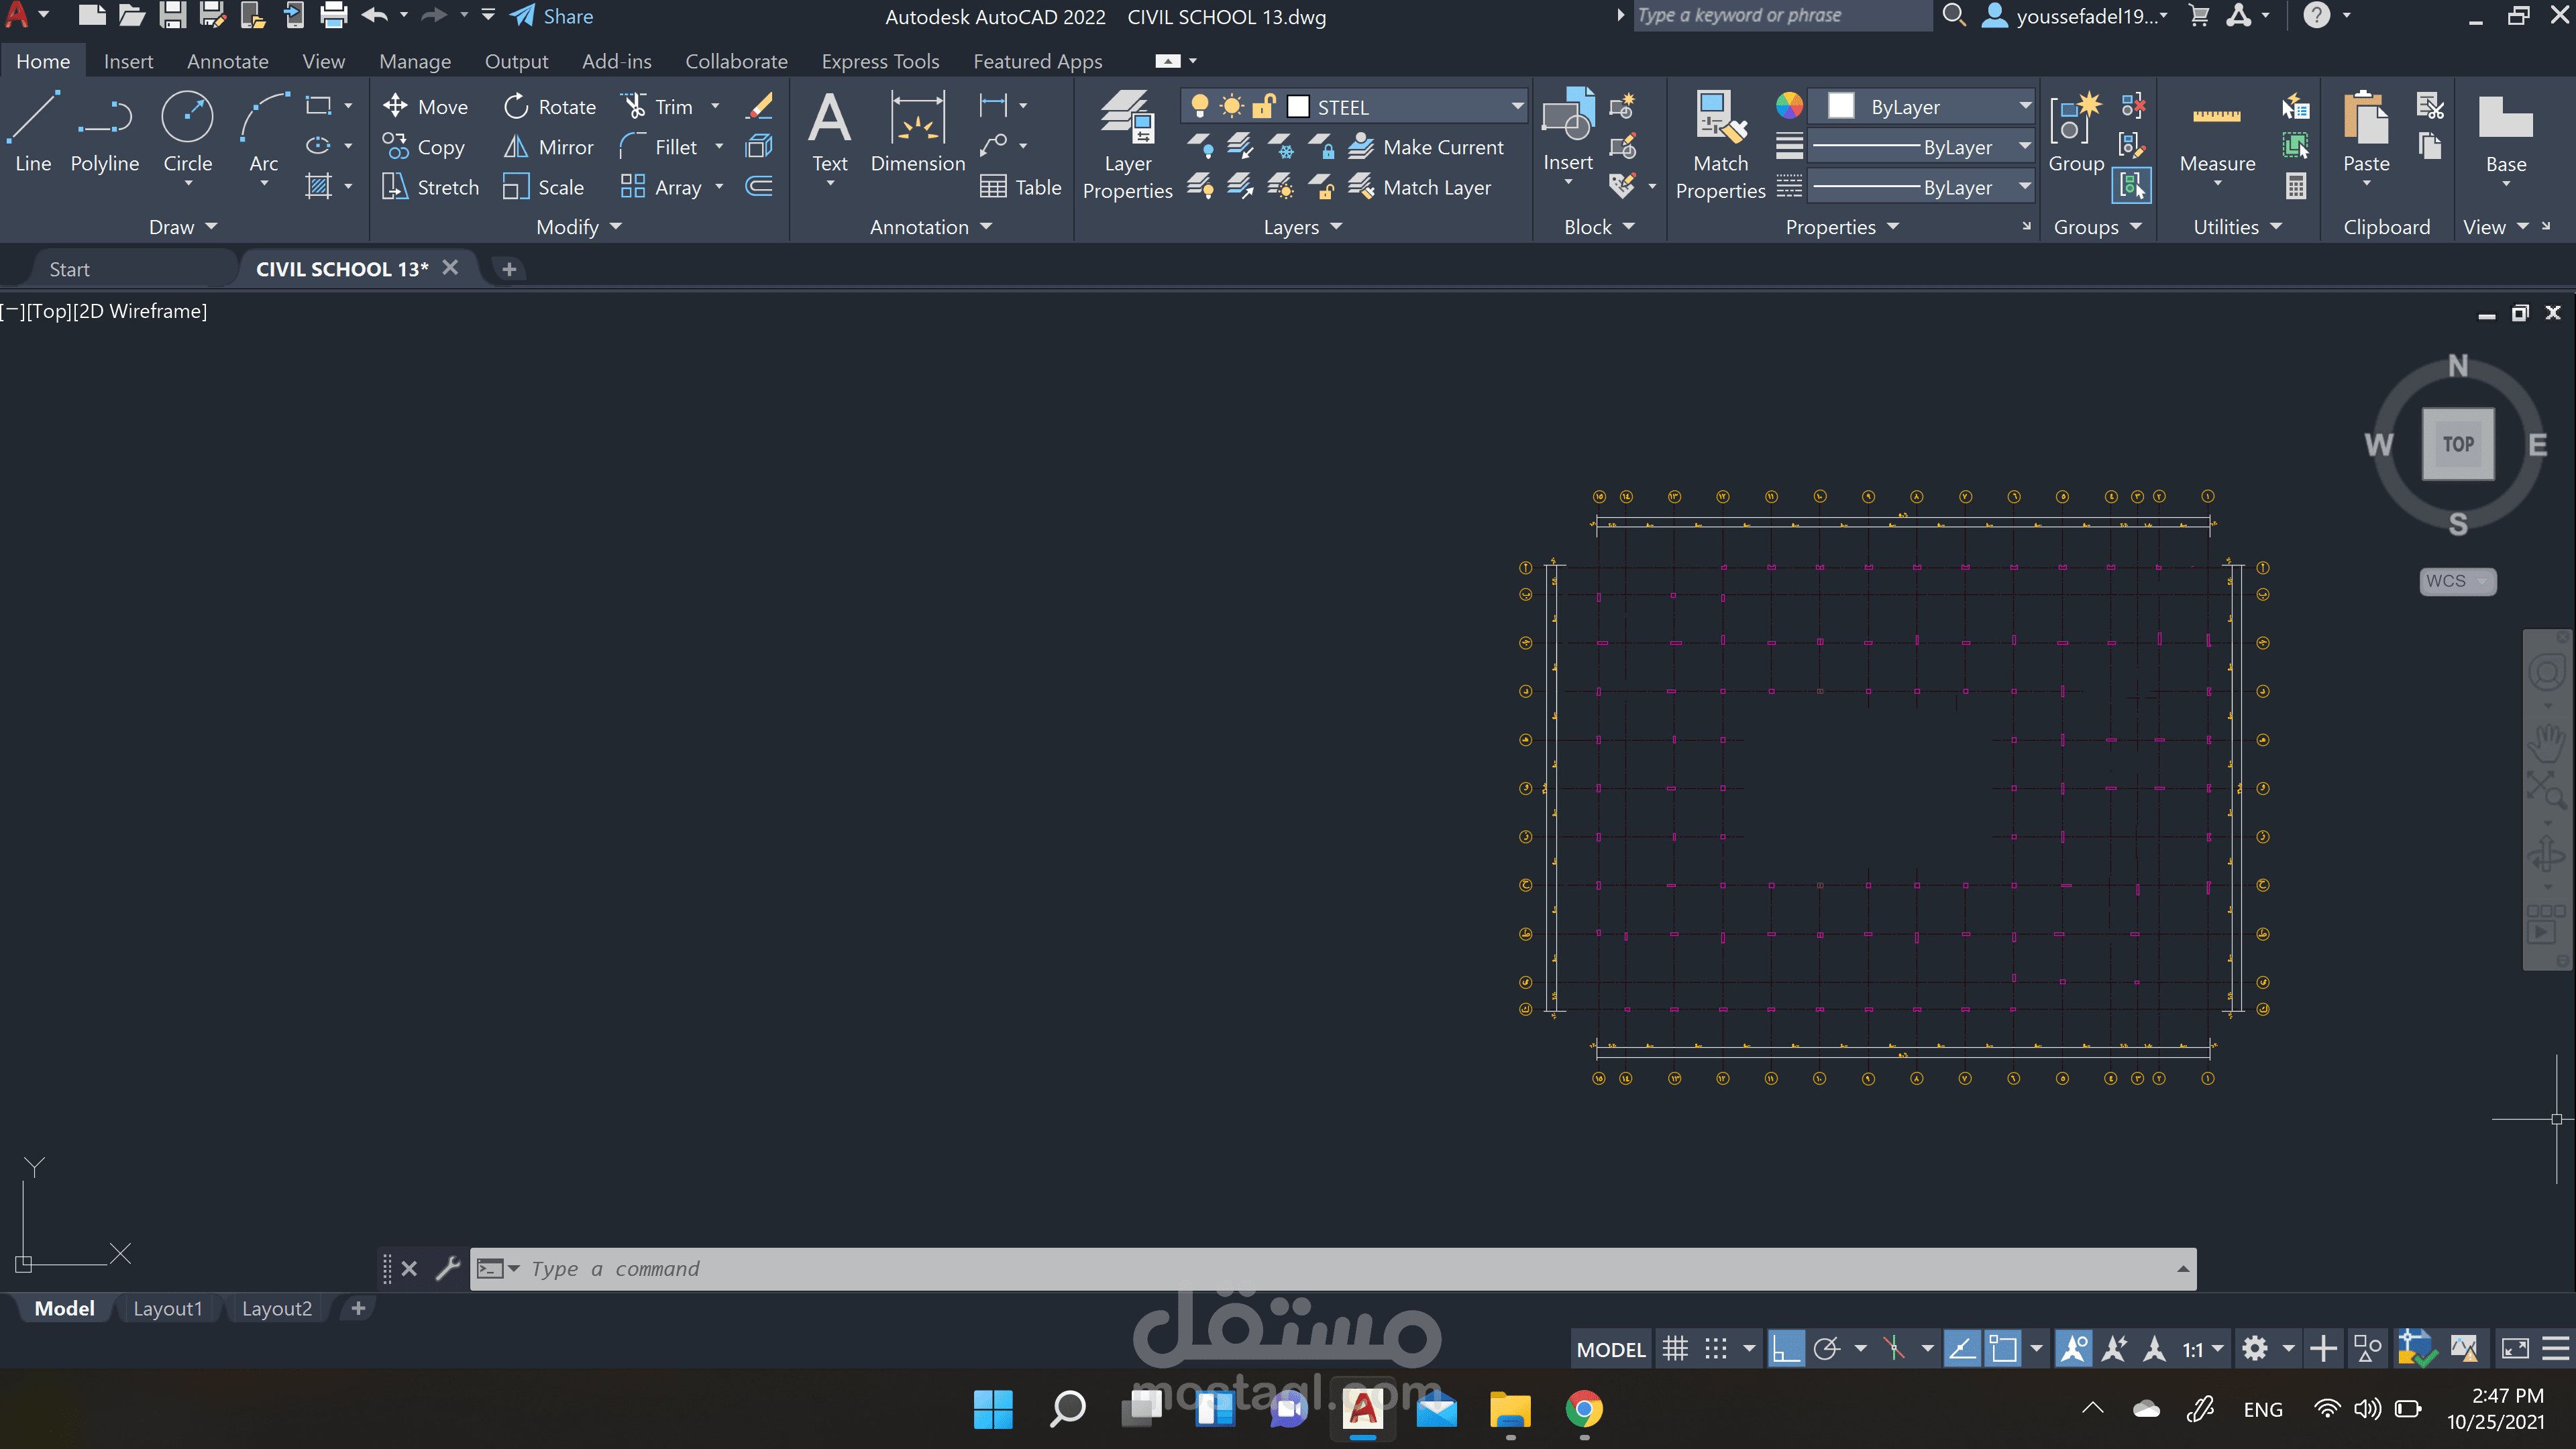
Task: Click the object color wheel swatch
Action: coord(1789,105)
